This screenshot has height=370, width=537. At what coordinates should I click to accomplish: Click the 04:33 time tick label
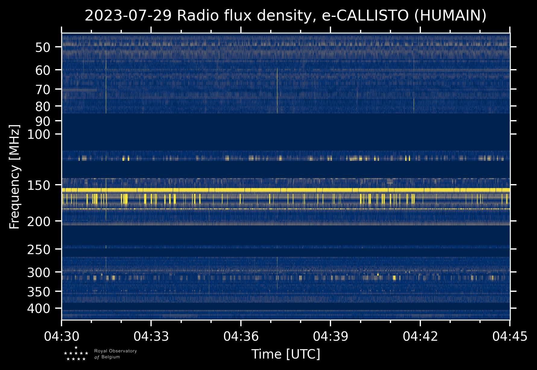click(x=151, y=336)
